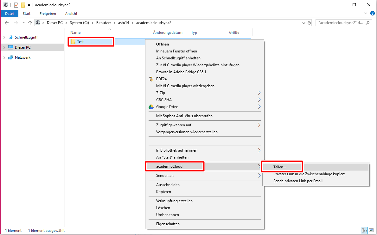Screen dimensions: 377x235
Task: Select the Test folder icon
Action: pyautogui.click(x=73, y=42)
